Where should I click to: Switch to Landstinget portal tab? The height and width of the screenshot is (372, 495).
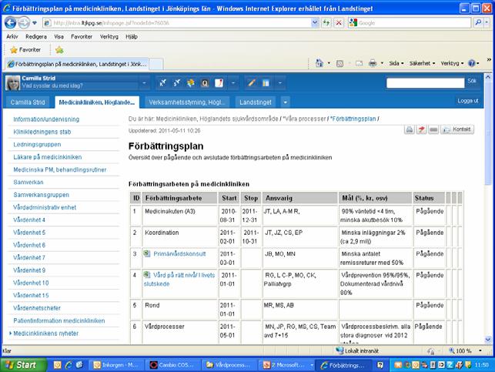(x=256, y=102)
